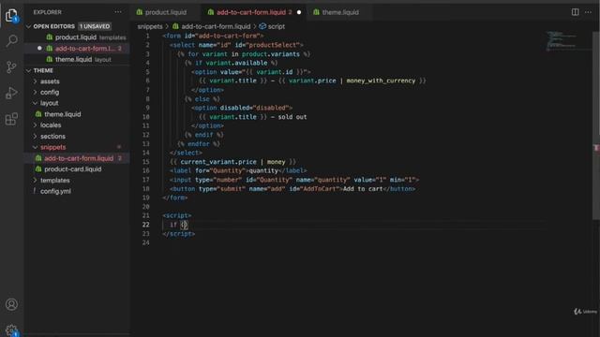Open product.liquid in Open Editors list
Screen dimensions: 600x337
point(76,37)
